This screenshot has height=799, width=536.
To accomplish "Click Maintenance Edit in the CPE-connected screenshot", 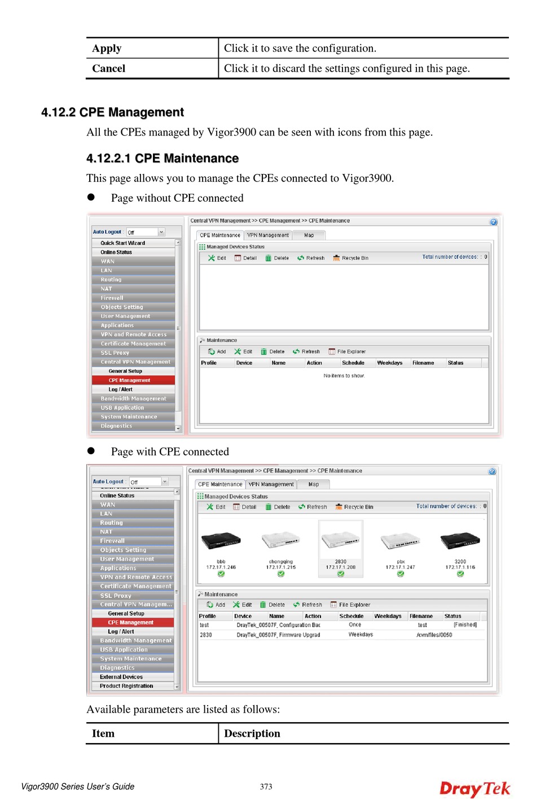I will (243, 605).
